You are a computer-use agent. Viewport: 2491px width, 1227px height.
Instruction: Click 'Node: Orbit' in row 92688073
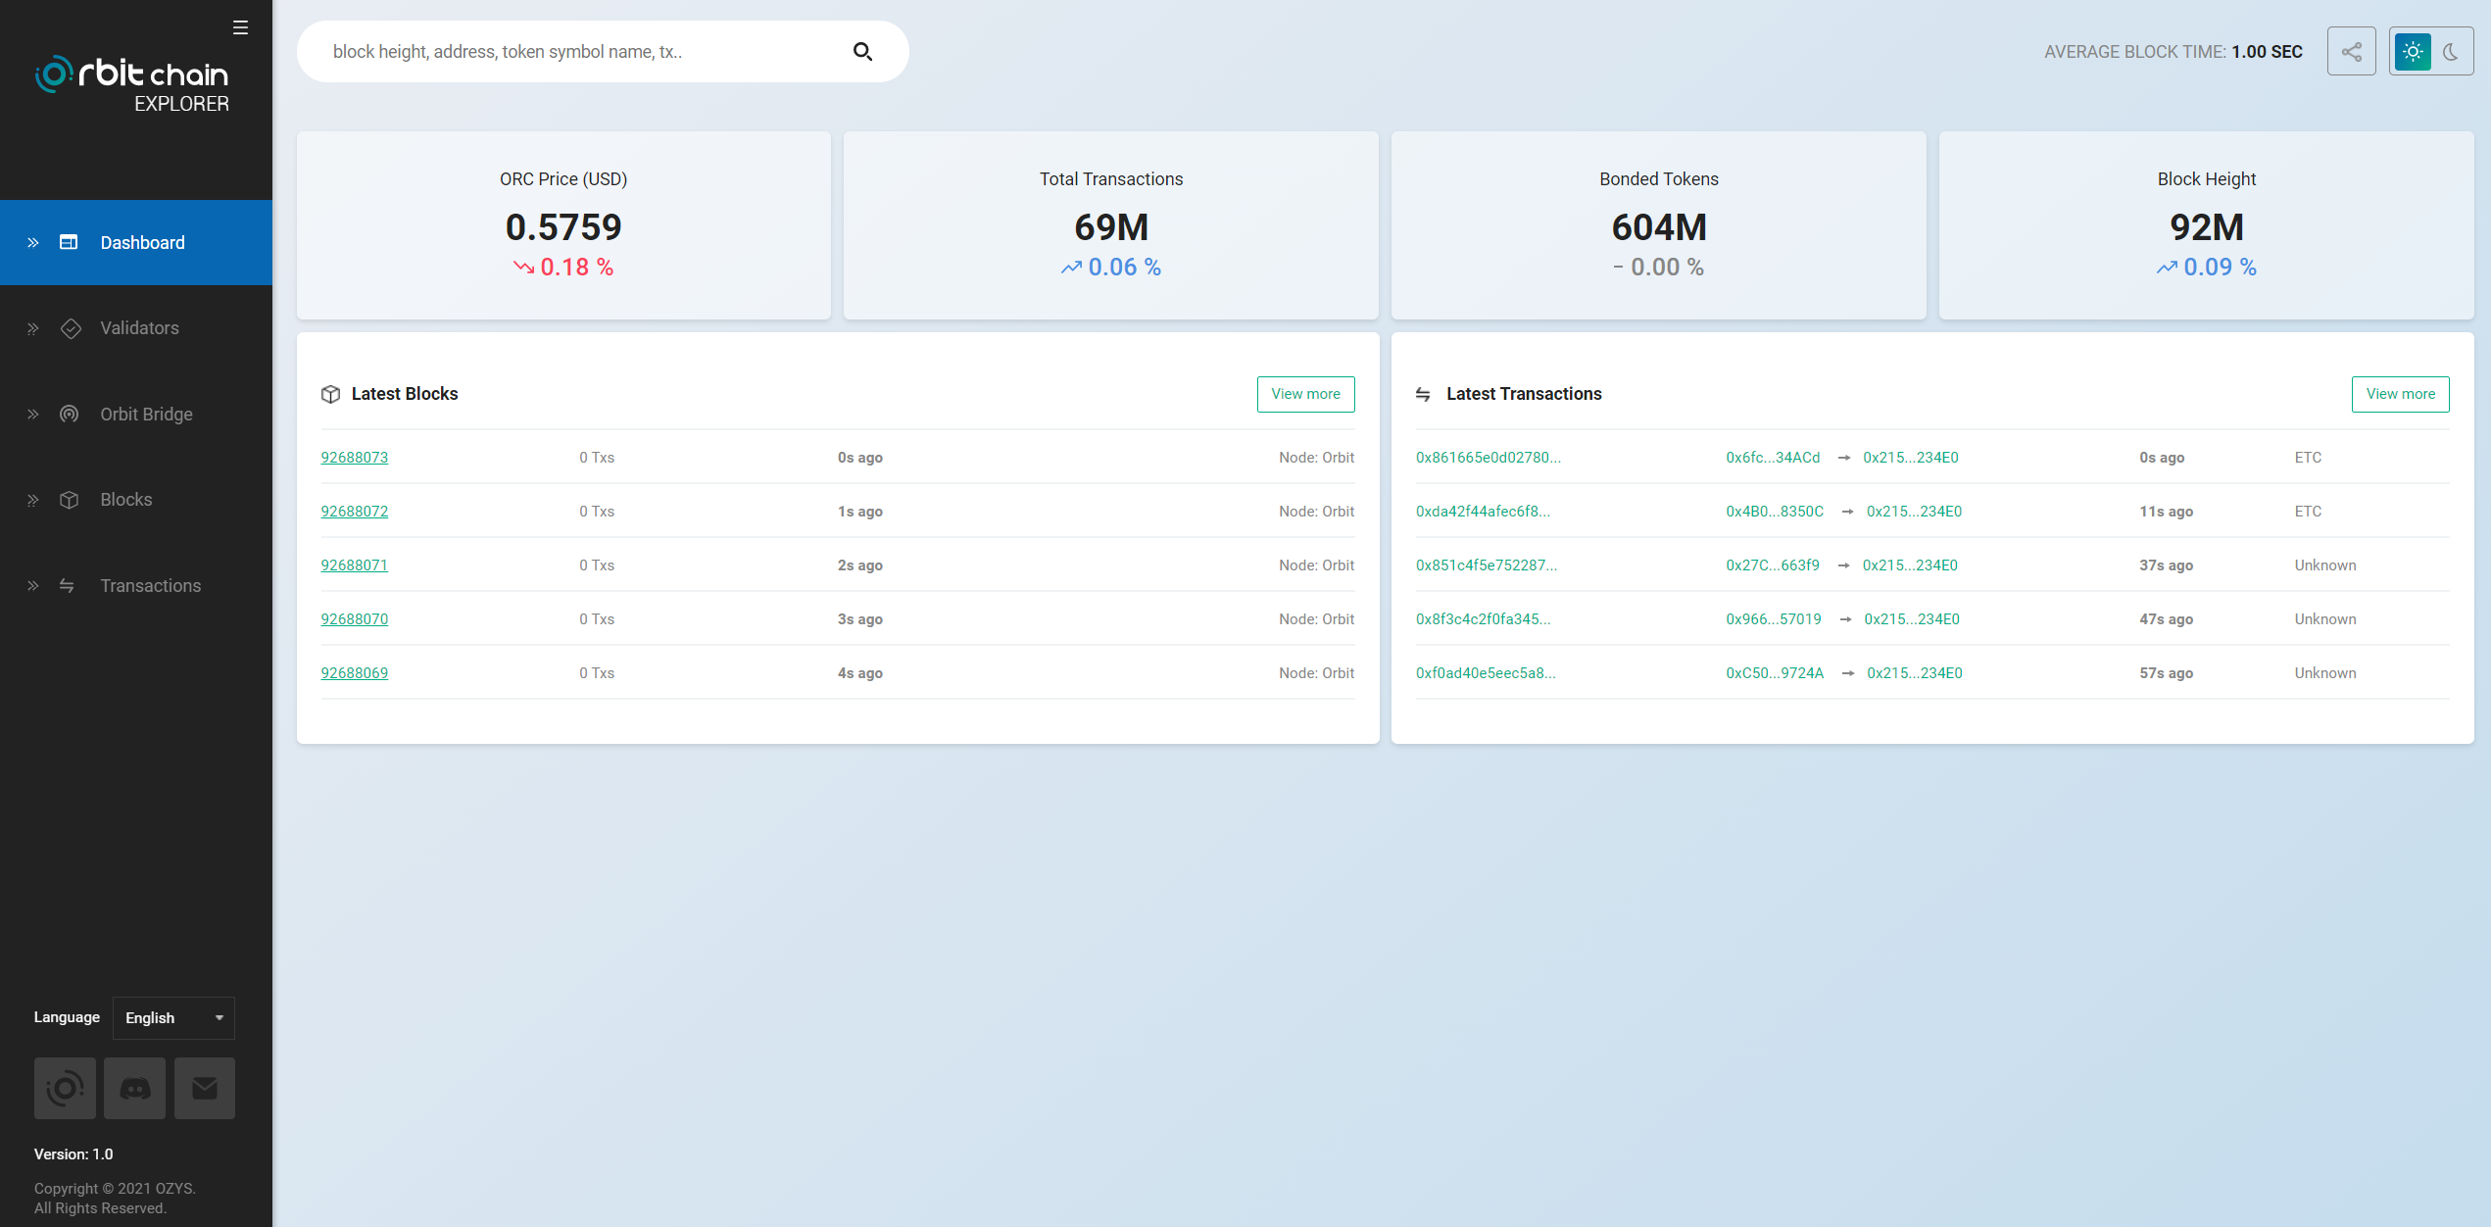[1316, 458]
